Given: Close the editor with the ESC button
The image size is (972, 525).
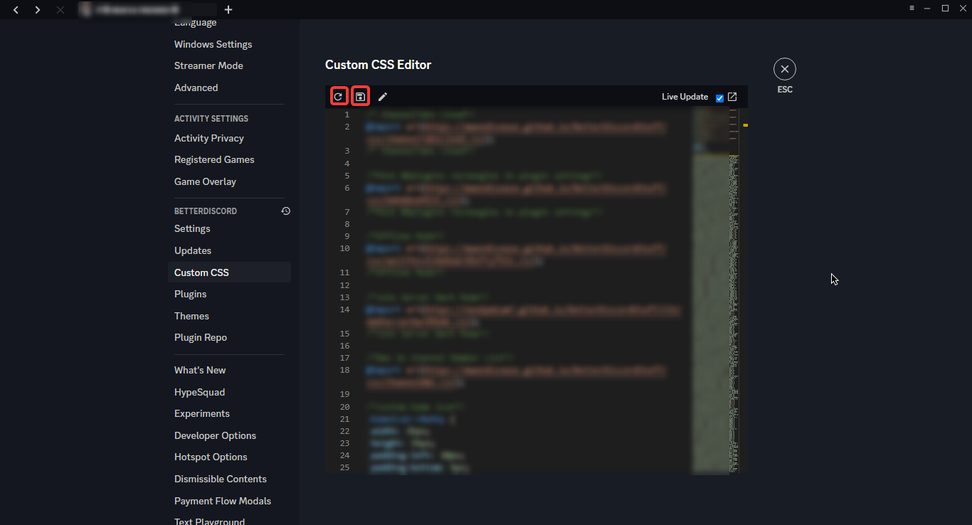Looking at the screenshot, I should pyautogui.click(x=784, y=69).
